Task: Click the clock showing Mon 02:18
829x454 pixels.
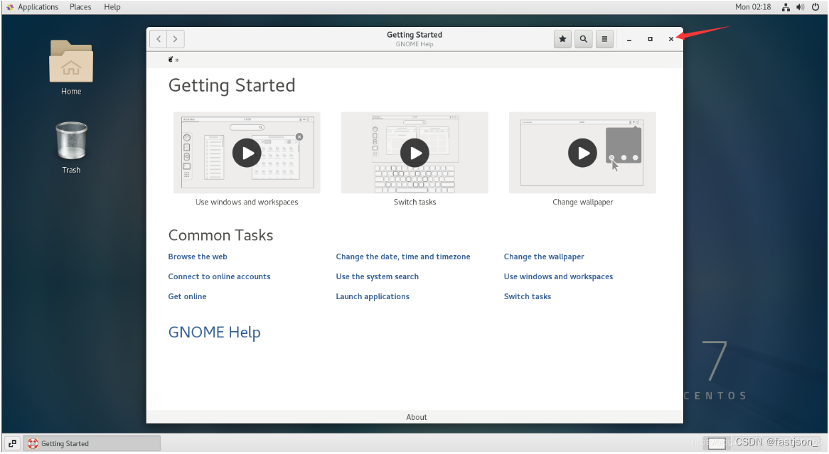Action: click(x=753, y=7)
